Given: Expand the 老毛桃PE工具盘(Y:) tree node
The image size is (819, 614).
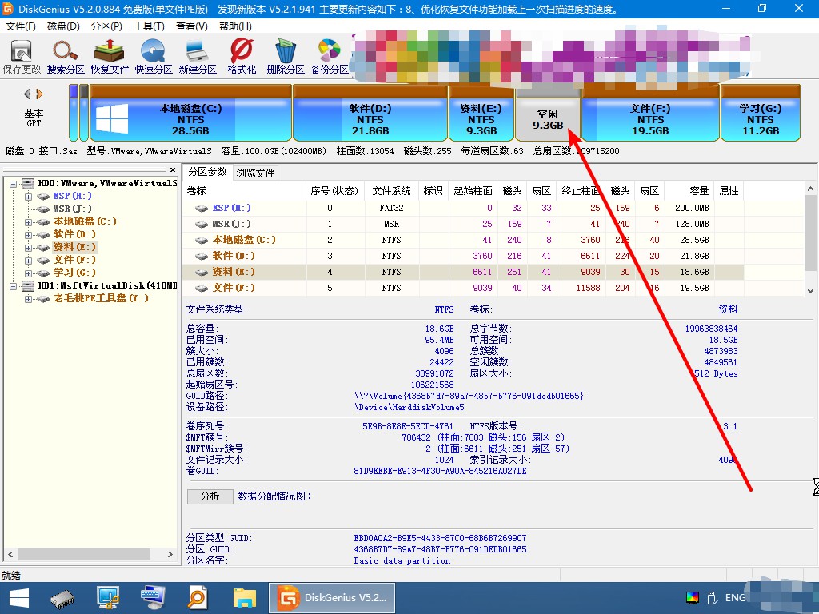Looking at the screenshot, I should (x=28, y=299).
